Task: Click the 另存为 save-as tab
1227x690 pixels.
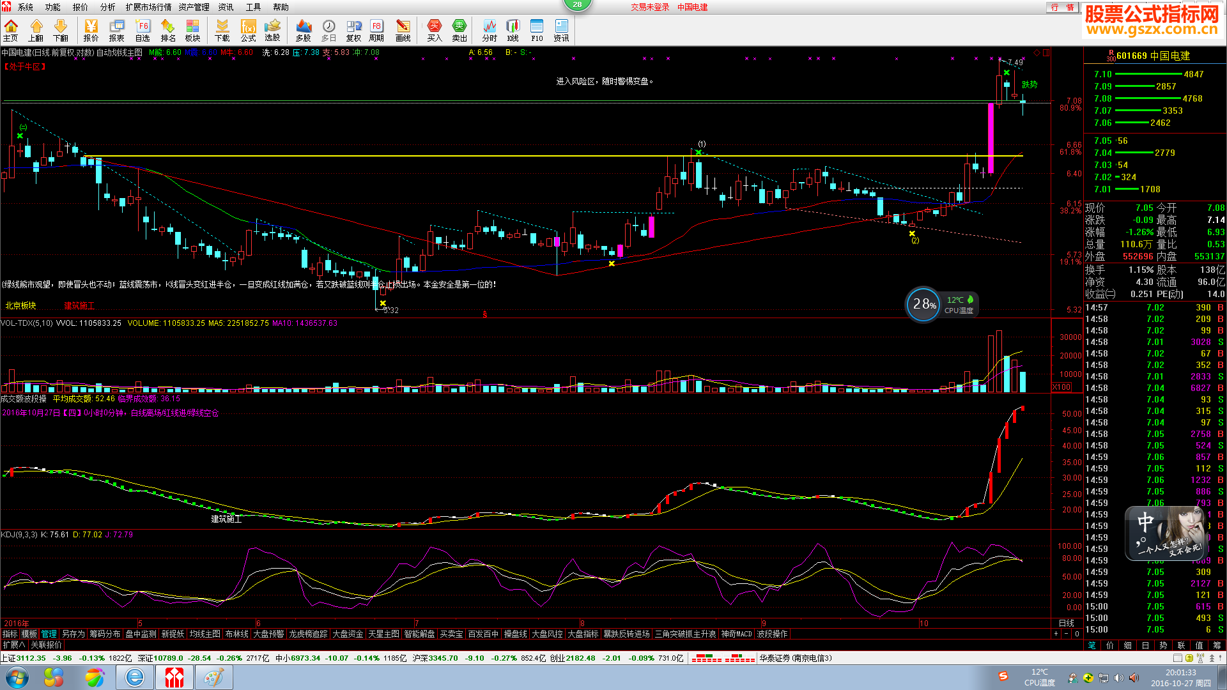Action: tap(73, 634)
